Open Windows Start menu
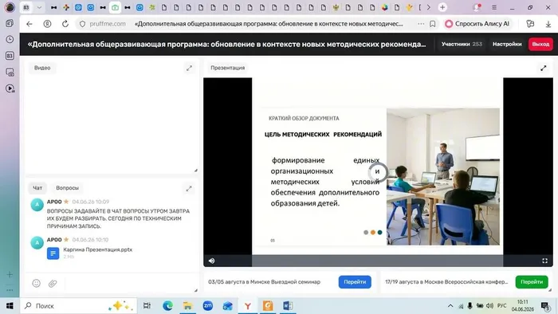This screenshot has width=558, height=314. tap(10, 306)
